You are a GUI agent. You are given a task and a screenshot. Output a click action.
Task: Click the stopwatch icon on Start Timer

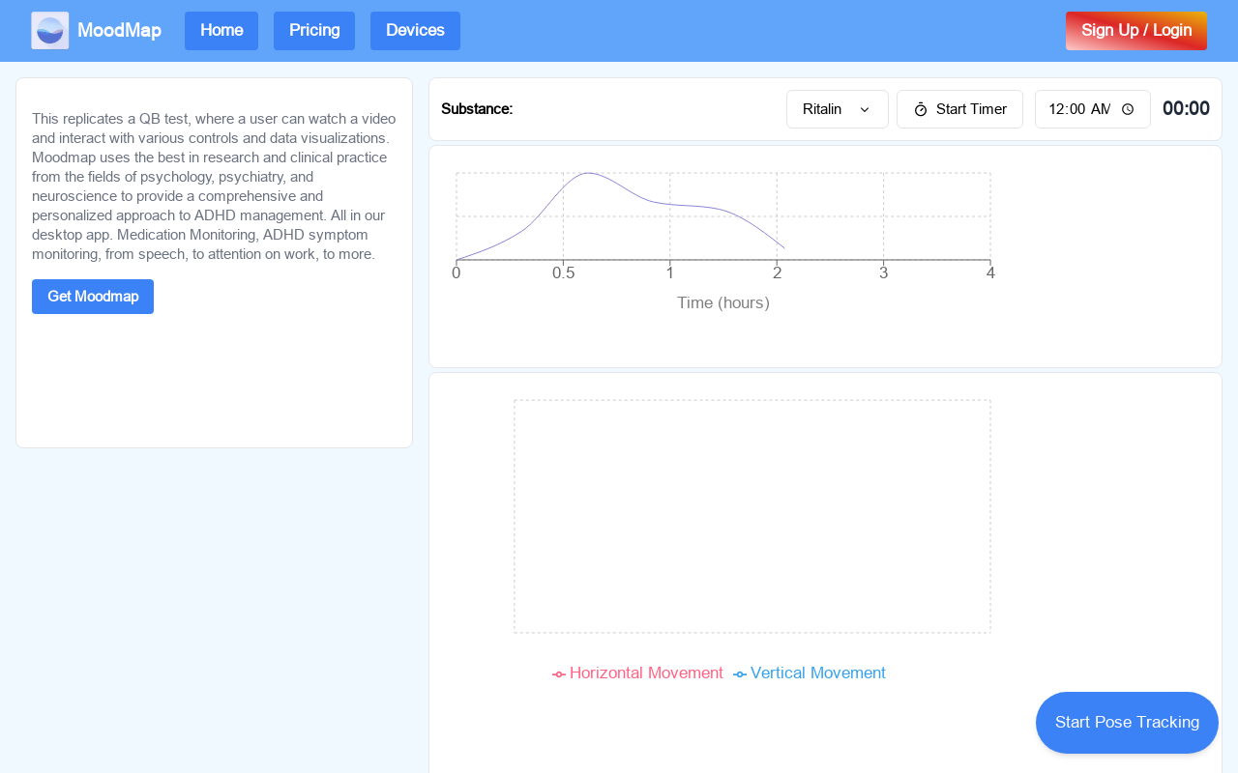click(921, 110)
